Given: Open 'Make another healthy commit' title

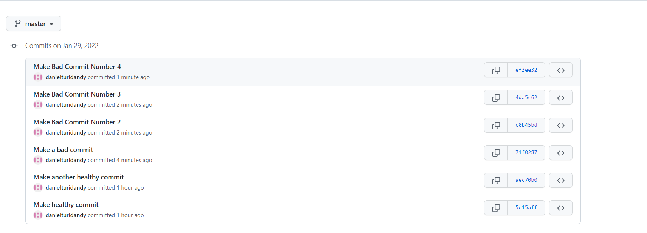Looking at the screenshot, I should coord(79,177).
